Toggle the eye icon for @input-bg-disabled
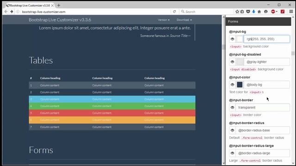Viewport: 296px width, 166px height. [x=232, y=62]
